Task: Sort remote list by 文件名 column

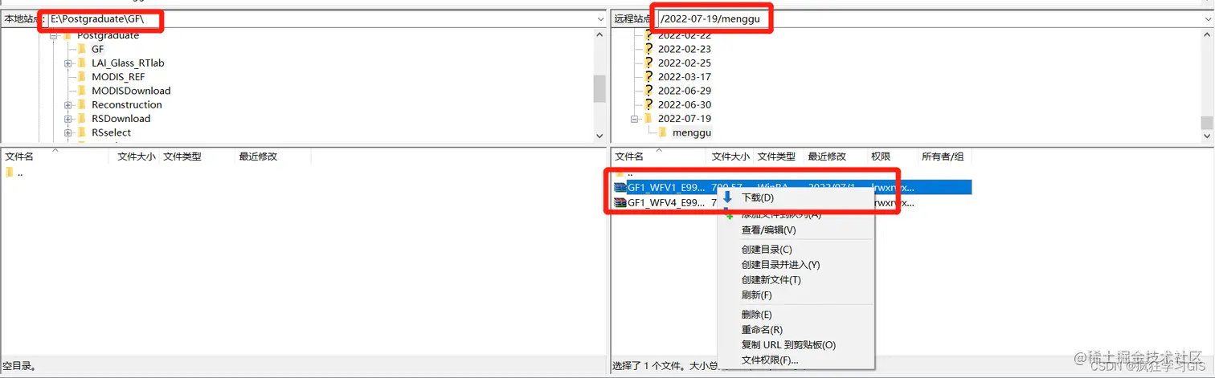Action: pyautogui.click(x=659, y=156)
